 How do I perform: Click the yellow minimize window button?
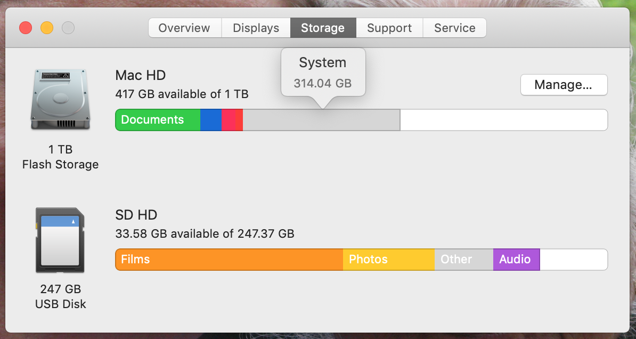pos(47,28)
